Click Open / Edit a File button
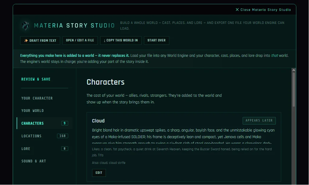Screen dimensions: 309x185 tap(80, 41)
